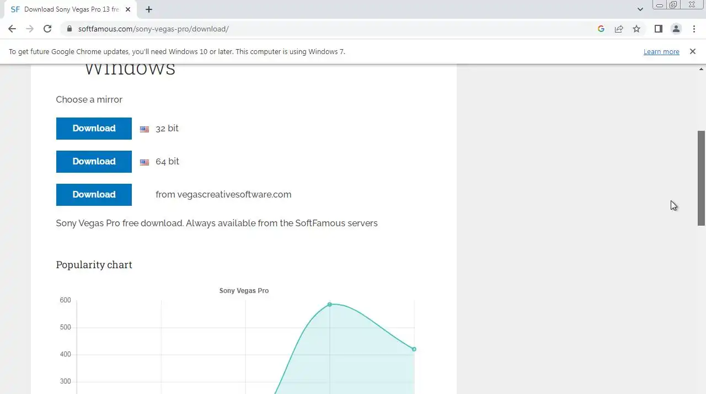The width and height of the screenshot is (706, 394).
Task: Download the 32 bit mirror
Action: pyautogui.click(x=94, y=129)
